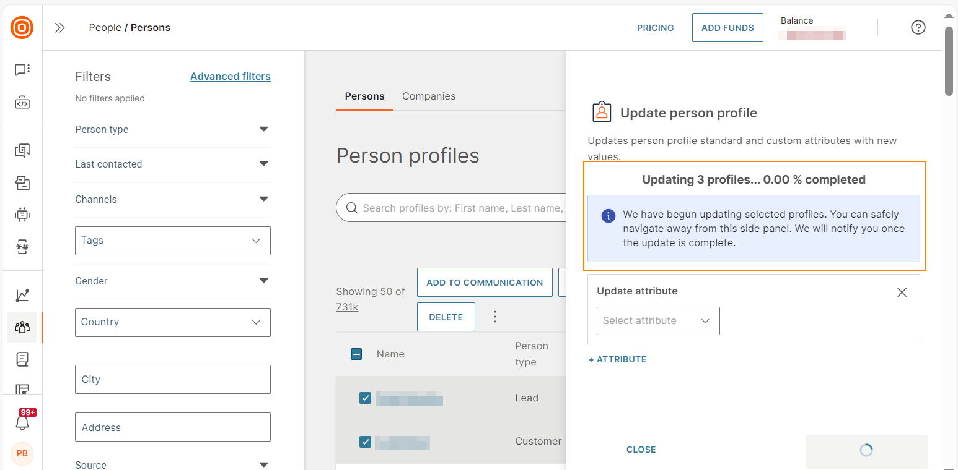Open the People icon in sidebar
Image resolution: width=958 pixels, height=470 pixels.
coord(22,327)
